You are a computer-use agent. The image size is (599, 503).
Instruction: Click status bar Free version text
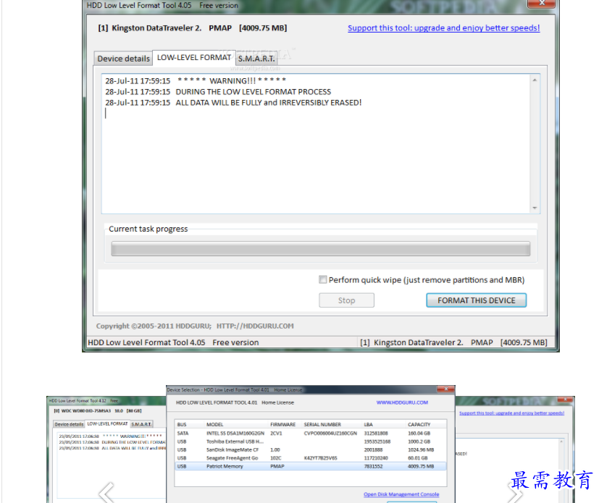coord(235,342)
